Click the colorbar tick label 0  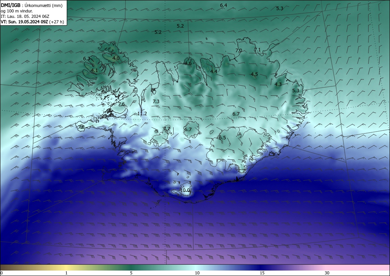point(2,273)
